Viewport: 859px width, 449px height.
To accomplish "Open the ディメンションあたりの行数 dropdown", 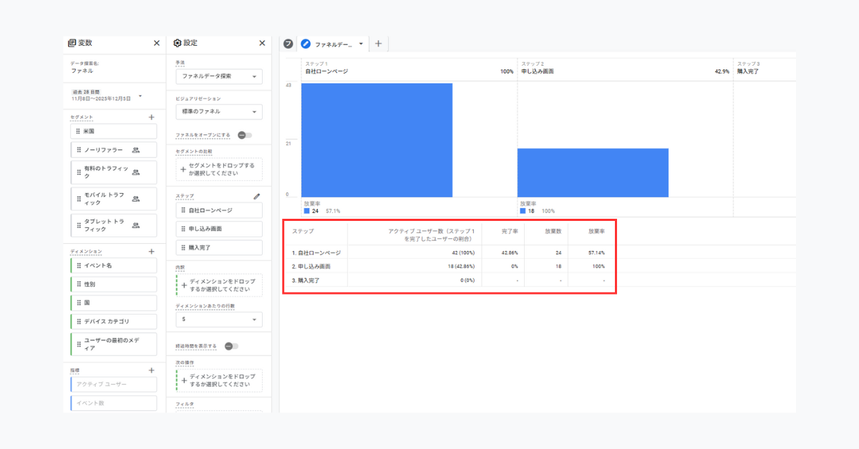I will click(218, 320).
